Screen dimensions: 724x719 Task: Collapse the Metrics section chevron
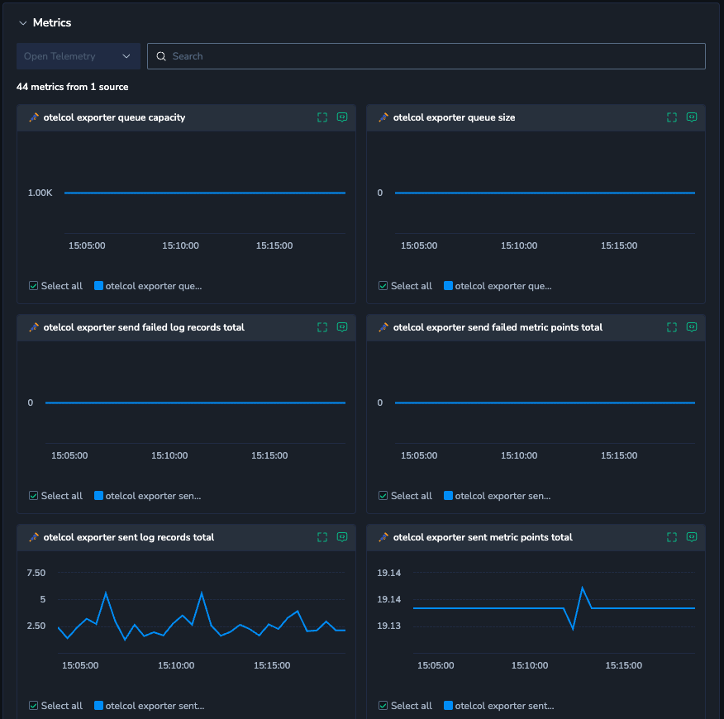click(22, 23)
